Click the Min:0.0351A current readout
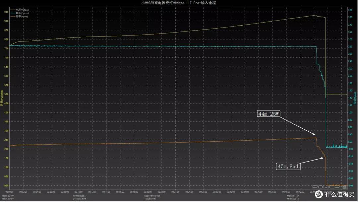The image size is (358, 202). click(x=293, y=199)
